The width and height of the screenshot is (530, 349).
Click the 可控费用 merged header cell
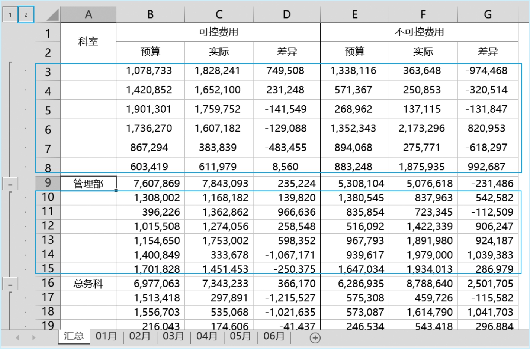[x=218, y=32]
